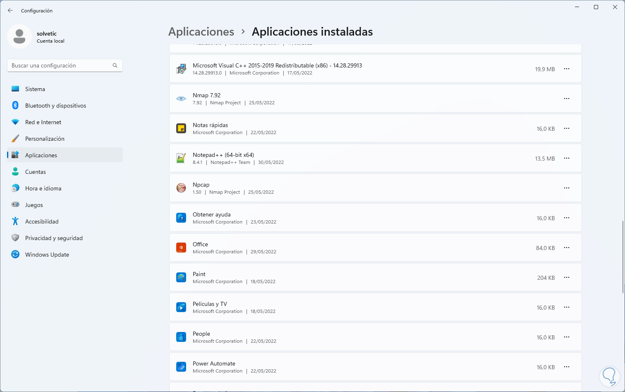Open Windows Update settings section
The width and height of the screenshot is (625, 392).
[47, 255]
